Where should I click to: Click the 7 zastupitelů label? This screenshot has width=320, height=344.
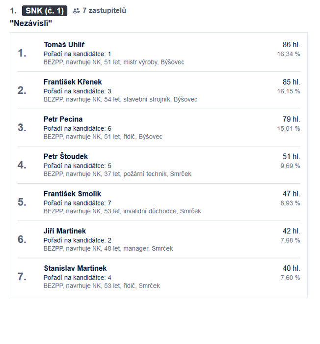coord(104,10)
